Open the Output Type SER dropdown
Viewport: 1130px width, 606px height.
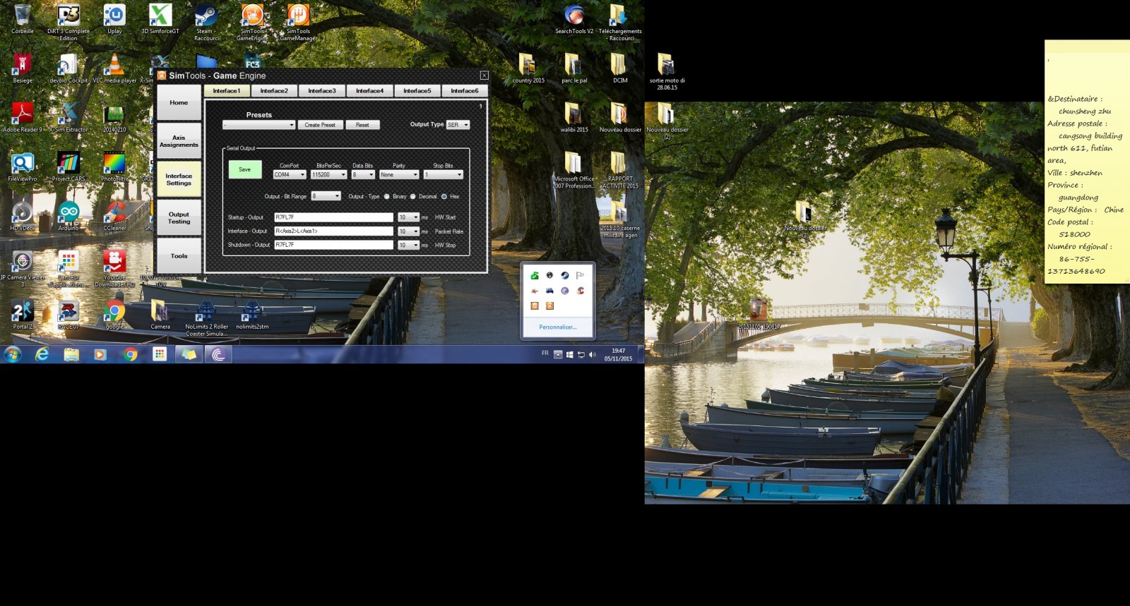(458, 125)
